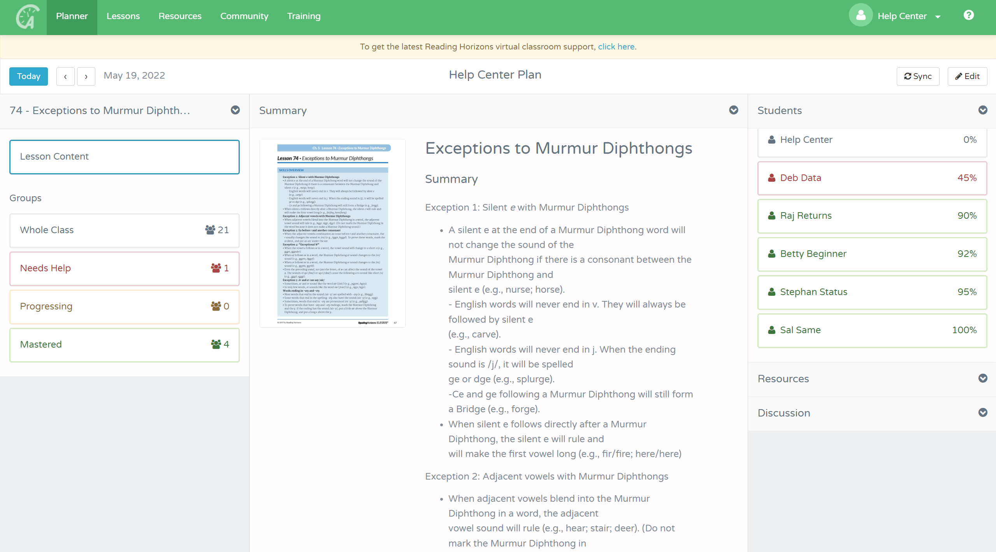Follow the 'click here' support link
996x552 pixels.
(616, 47)
